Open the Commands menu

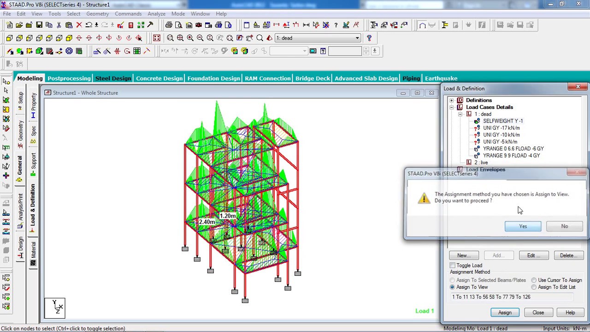point(128,14)
